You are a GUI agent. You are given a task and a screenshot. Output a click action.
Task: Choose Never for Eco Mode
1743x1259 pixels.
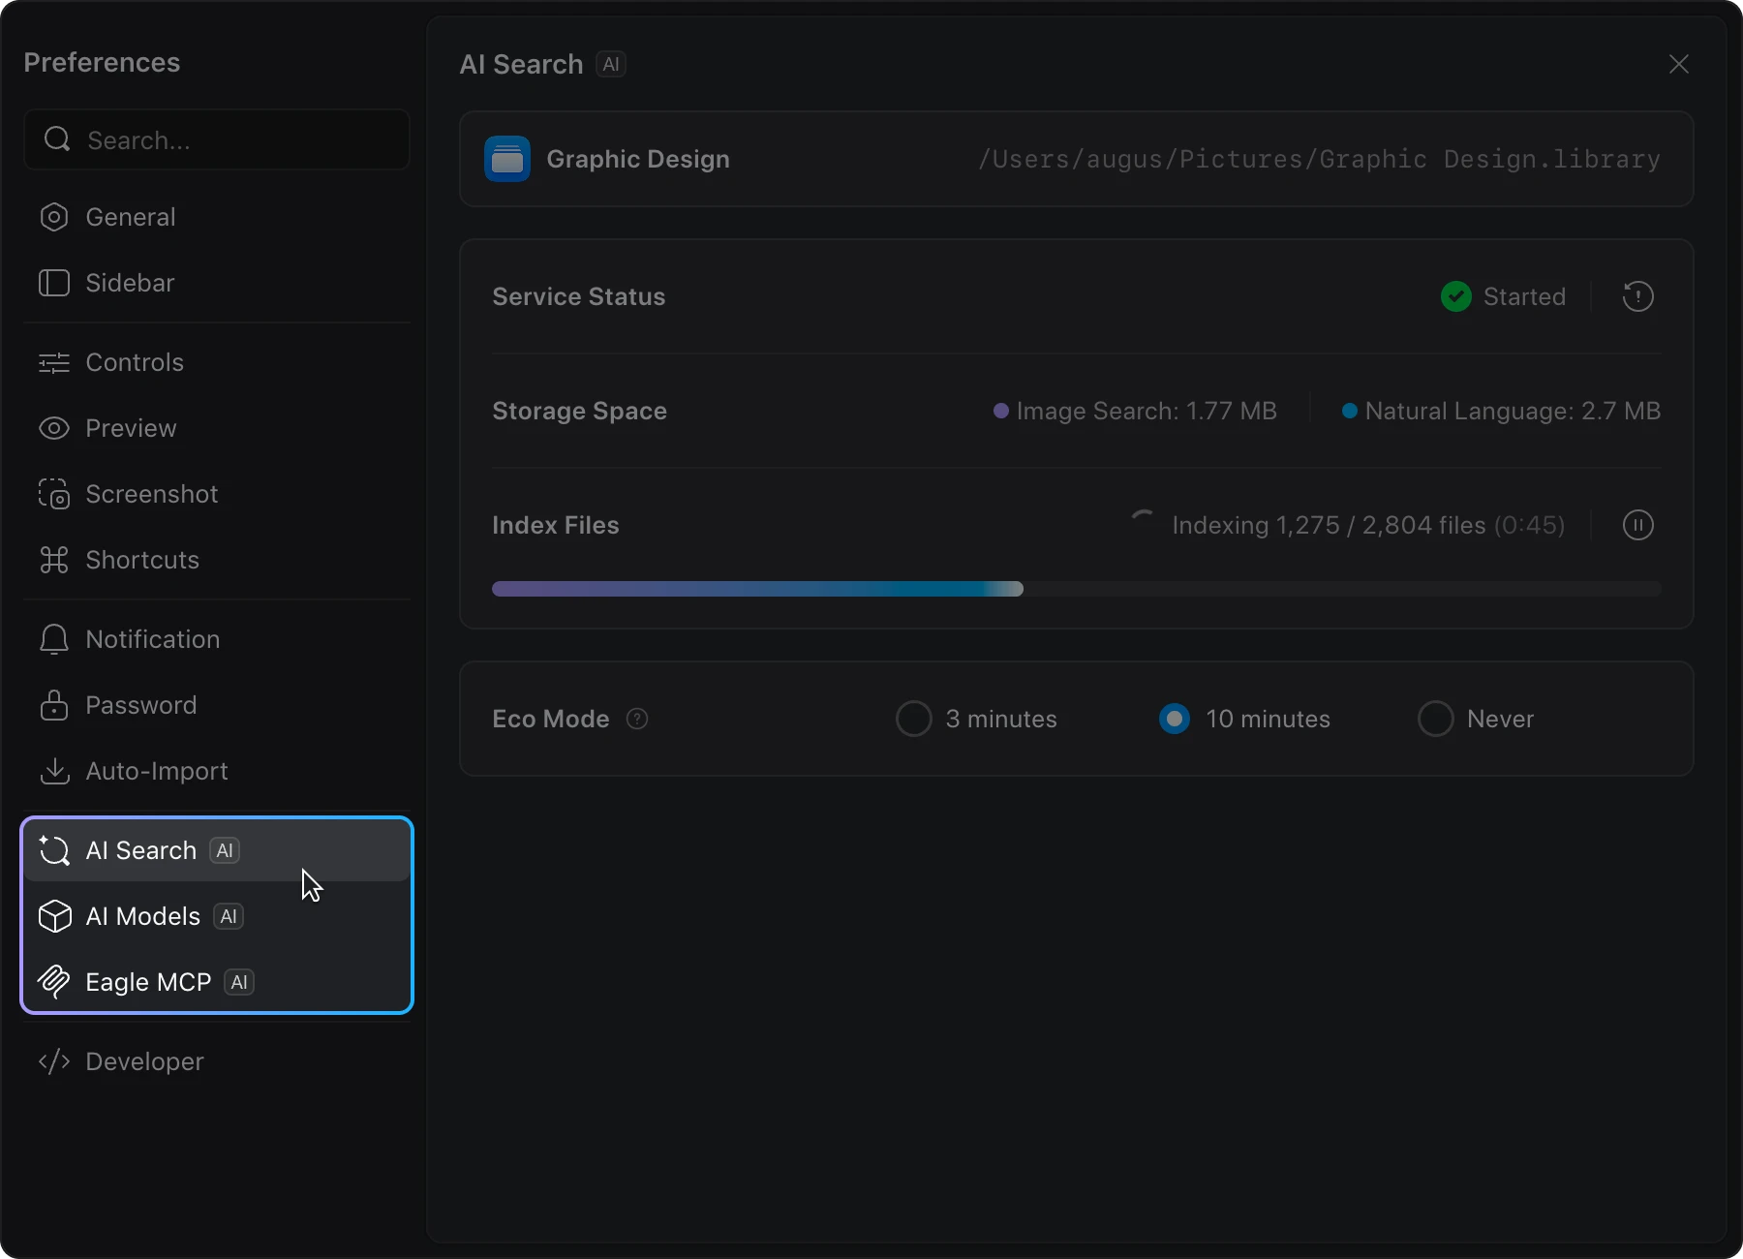coord(1435,719)
